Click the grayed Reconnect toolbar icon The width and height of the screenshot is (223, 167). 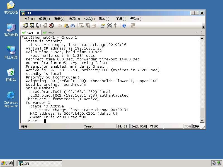tap(45, 26)
